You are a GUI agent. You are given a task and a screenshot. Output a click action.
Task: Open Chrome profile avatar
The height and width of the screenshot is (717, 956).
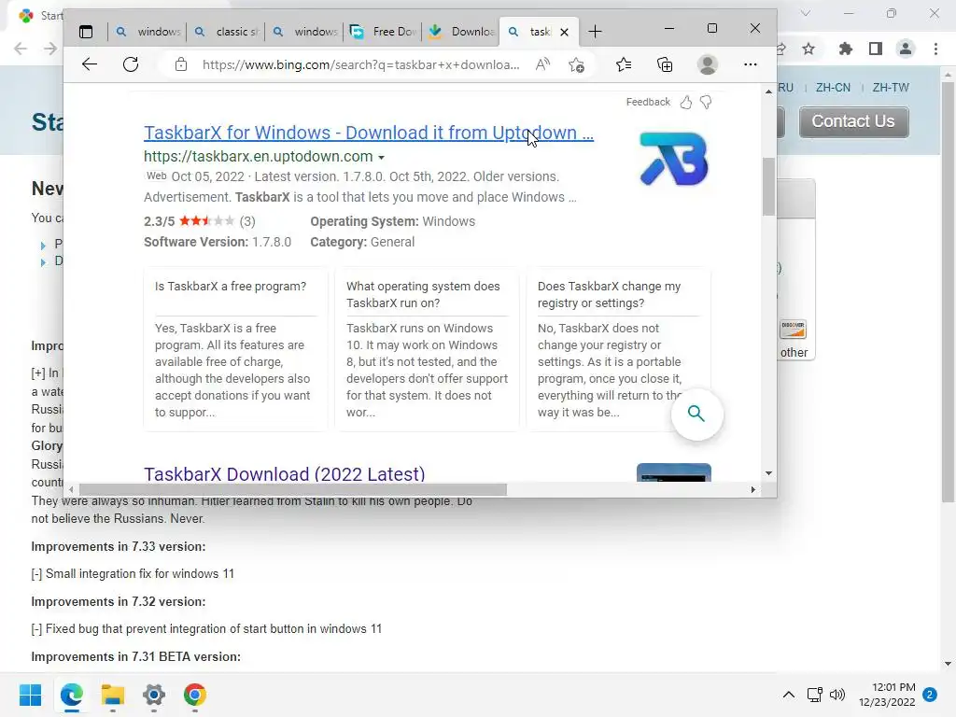tap(906, 49)
